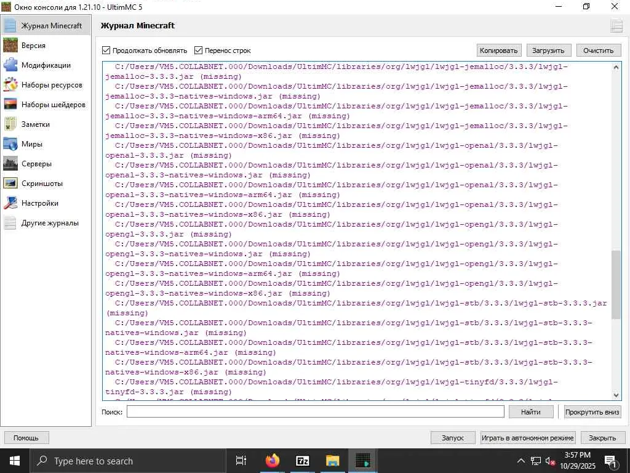Click UltimMC console taskbar icon
630x473 pixels.
(363, 461)
